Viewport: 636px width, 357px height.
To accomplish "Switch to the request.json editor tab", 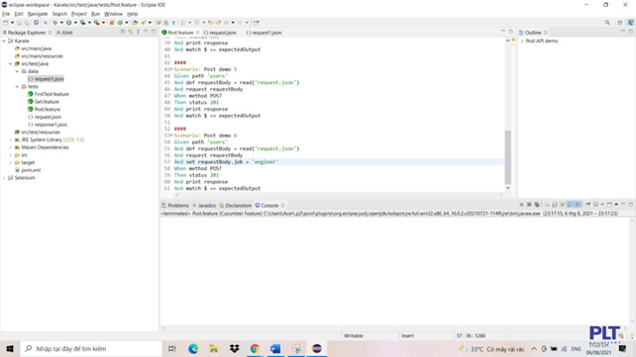I will pyautogui.click(x=220, y=33).
